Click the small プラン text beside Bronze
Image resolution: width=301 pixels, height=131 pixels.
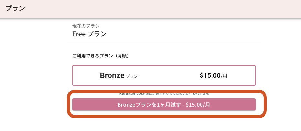pyautogui.click(x=132, y=76)
